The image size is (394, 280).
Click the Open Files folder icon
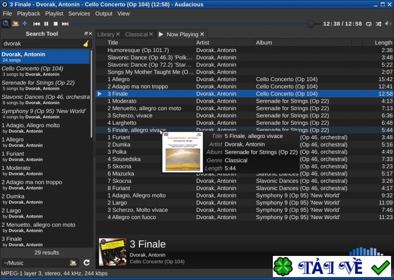pos(15,24)
